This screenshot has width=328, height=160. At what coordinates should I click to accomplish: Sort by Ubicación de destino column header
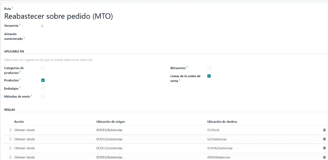pos(222,122)
